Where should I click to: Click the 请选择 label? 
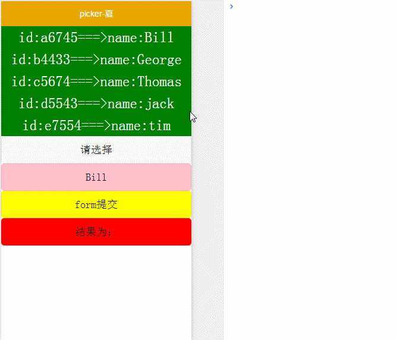pos(96,150)
